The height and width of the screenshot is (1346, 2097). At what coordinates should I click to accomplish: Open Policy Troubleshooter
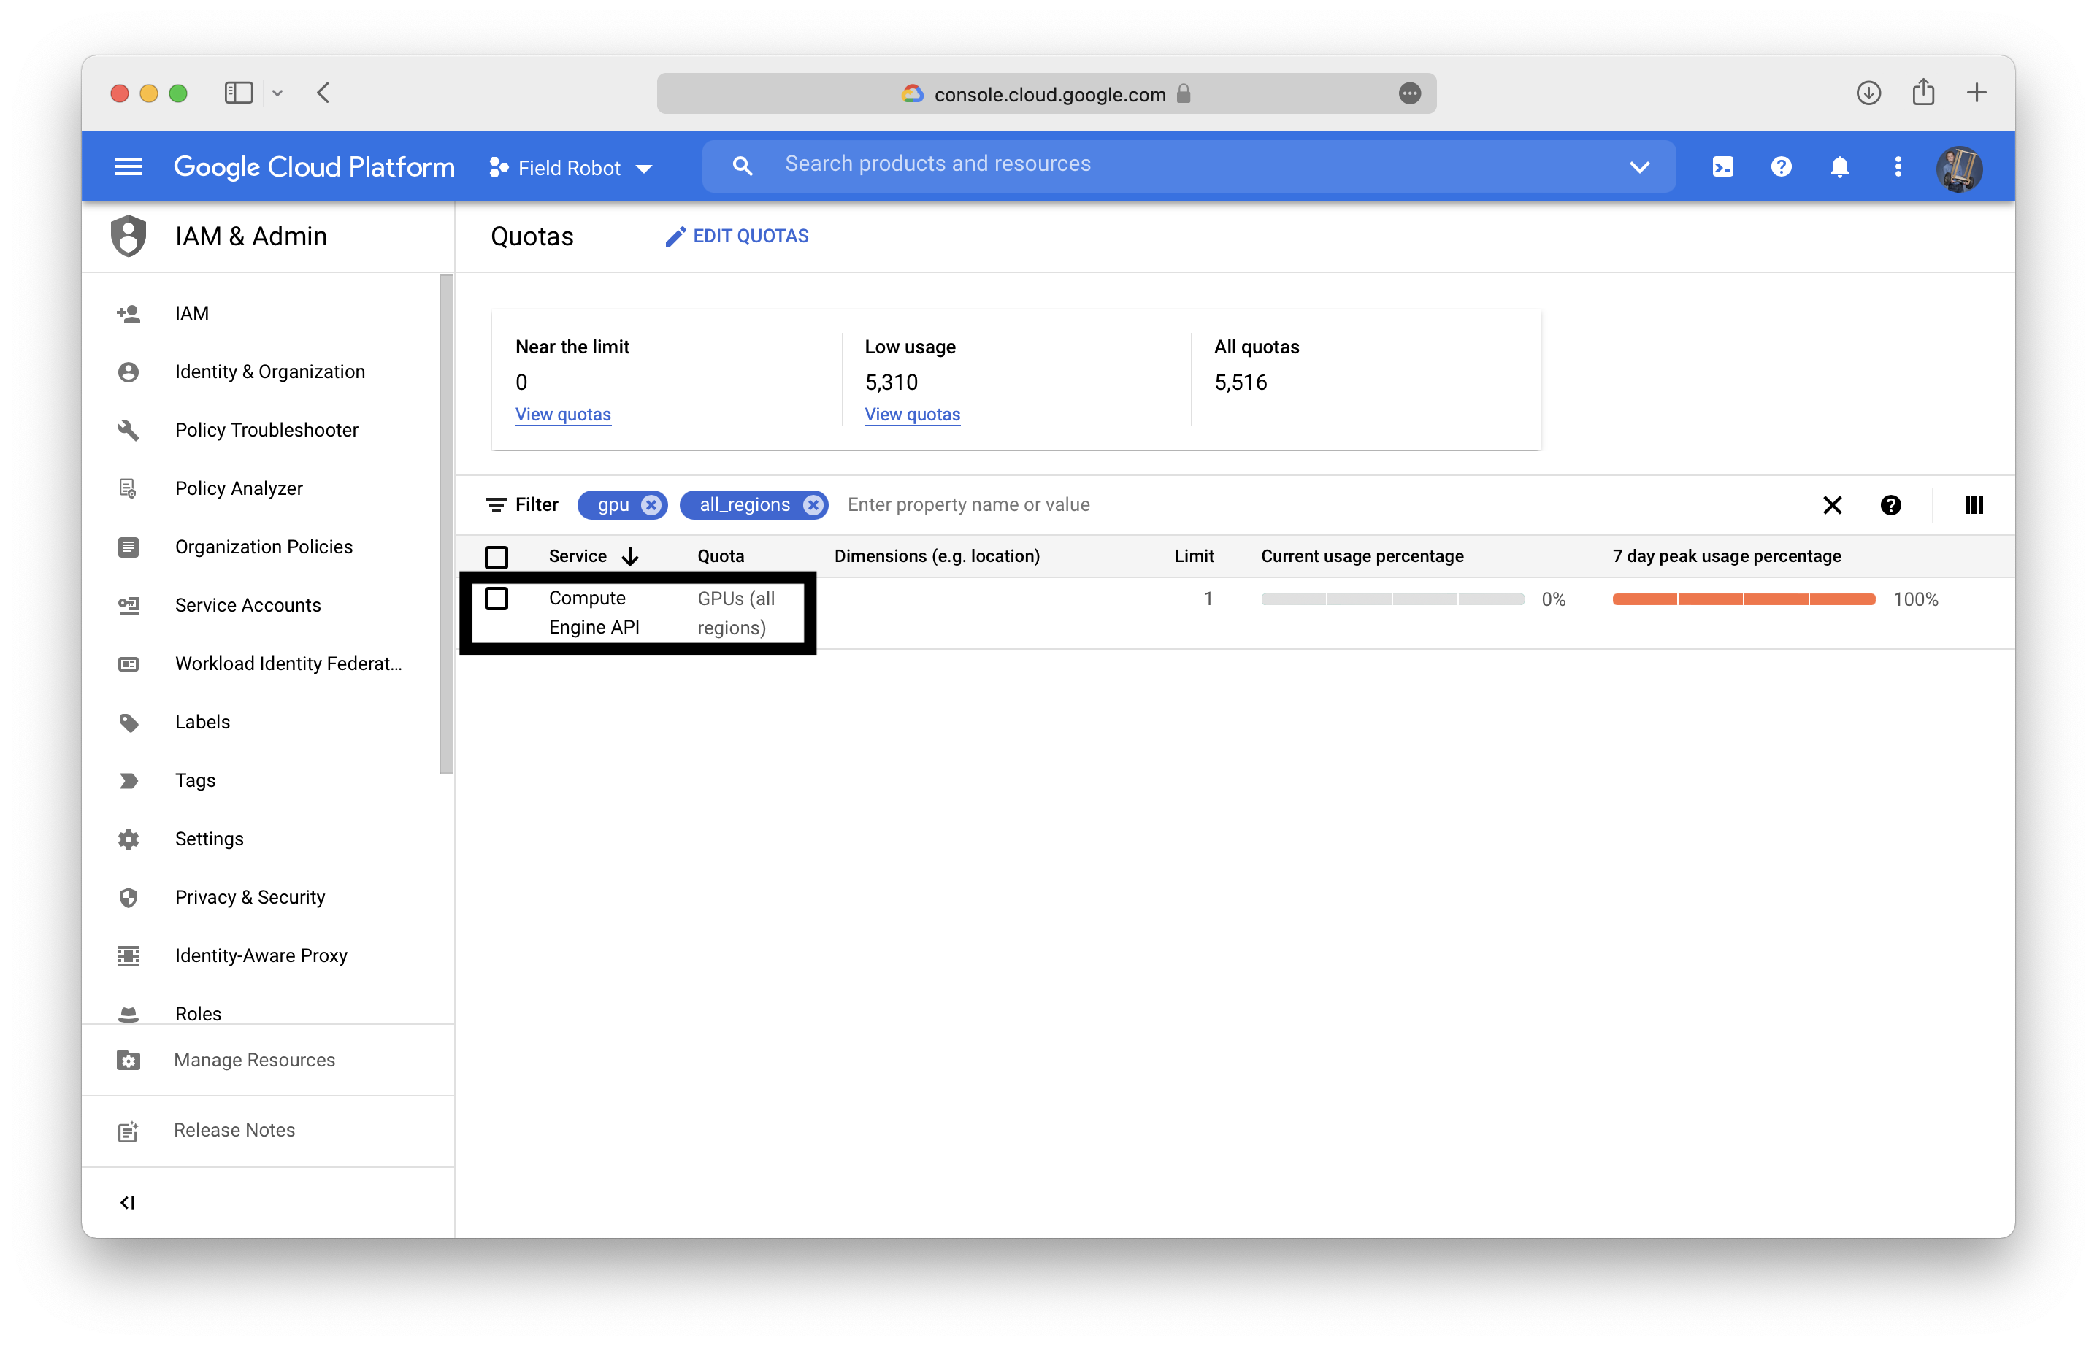coord(267,430)
